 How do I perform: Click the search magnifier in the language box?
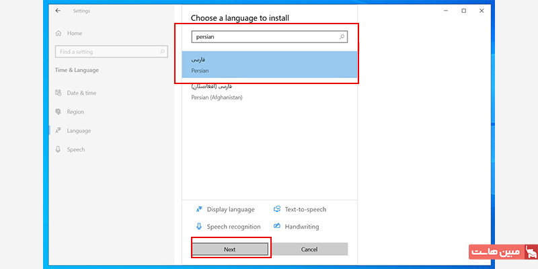click(342, 37)
